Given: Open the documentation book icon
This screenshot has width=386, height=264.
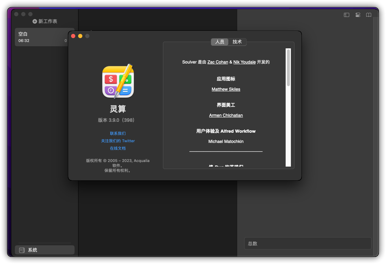Looking at the screenshot, I should click(x=369, y=15).
